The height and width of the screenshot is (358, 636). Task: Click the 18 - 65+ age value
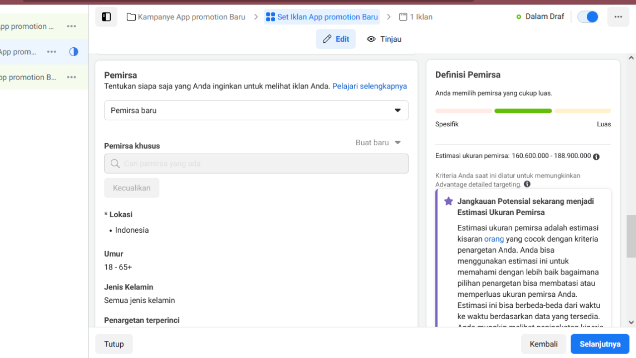pos(118,267)
